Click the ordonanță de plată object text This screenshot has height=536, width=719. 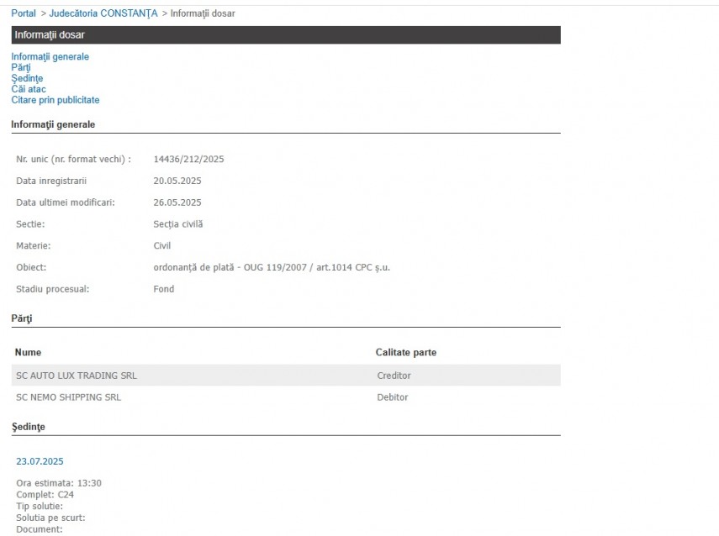[272, 267]
